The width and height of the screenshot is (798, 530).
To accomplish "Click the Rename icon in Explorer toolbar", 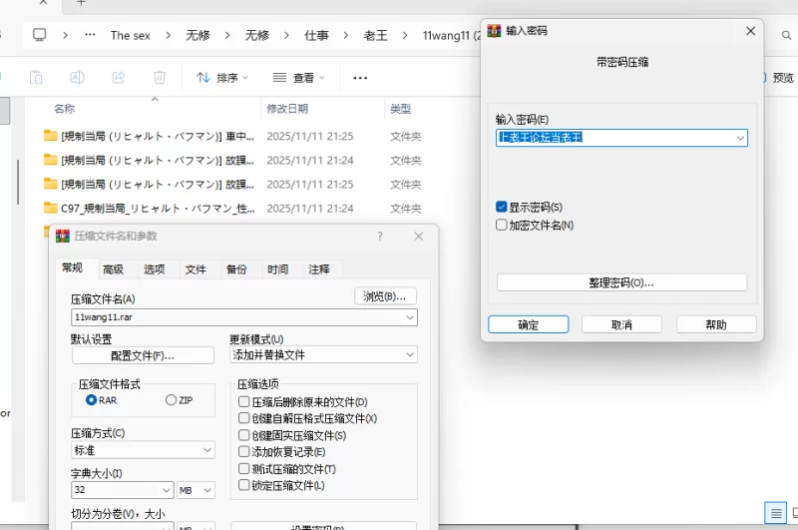I will click(x=77, y=77).
